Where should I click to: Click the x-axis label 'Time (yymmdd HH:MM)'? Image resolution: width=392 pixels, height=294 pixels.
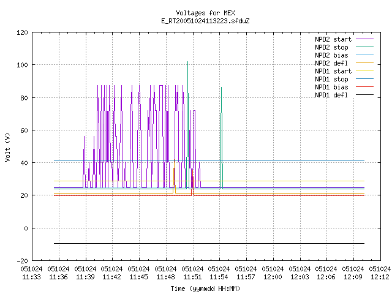click(x=205, y=288)
